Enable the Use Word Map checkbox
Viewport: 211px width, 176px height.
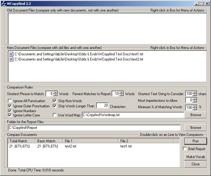click(55, 115)
